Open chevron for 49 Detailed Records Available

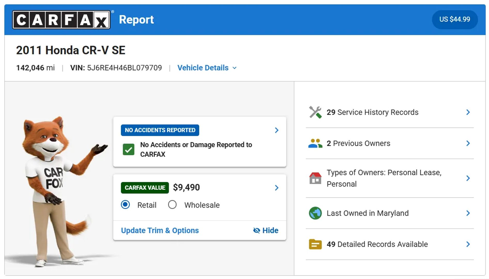(x=468, y=244)
